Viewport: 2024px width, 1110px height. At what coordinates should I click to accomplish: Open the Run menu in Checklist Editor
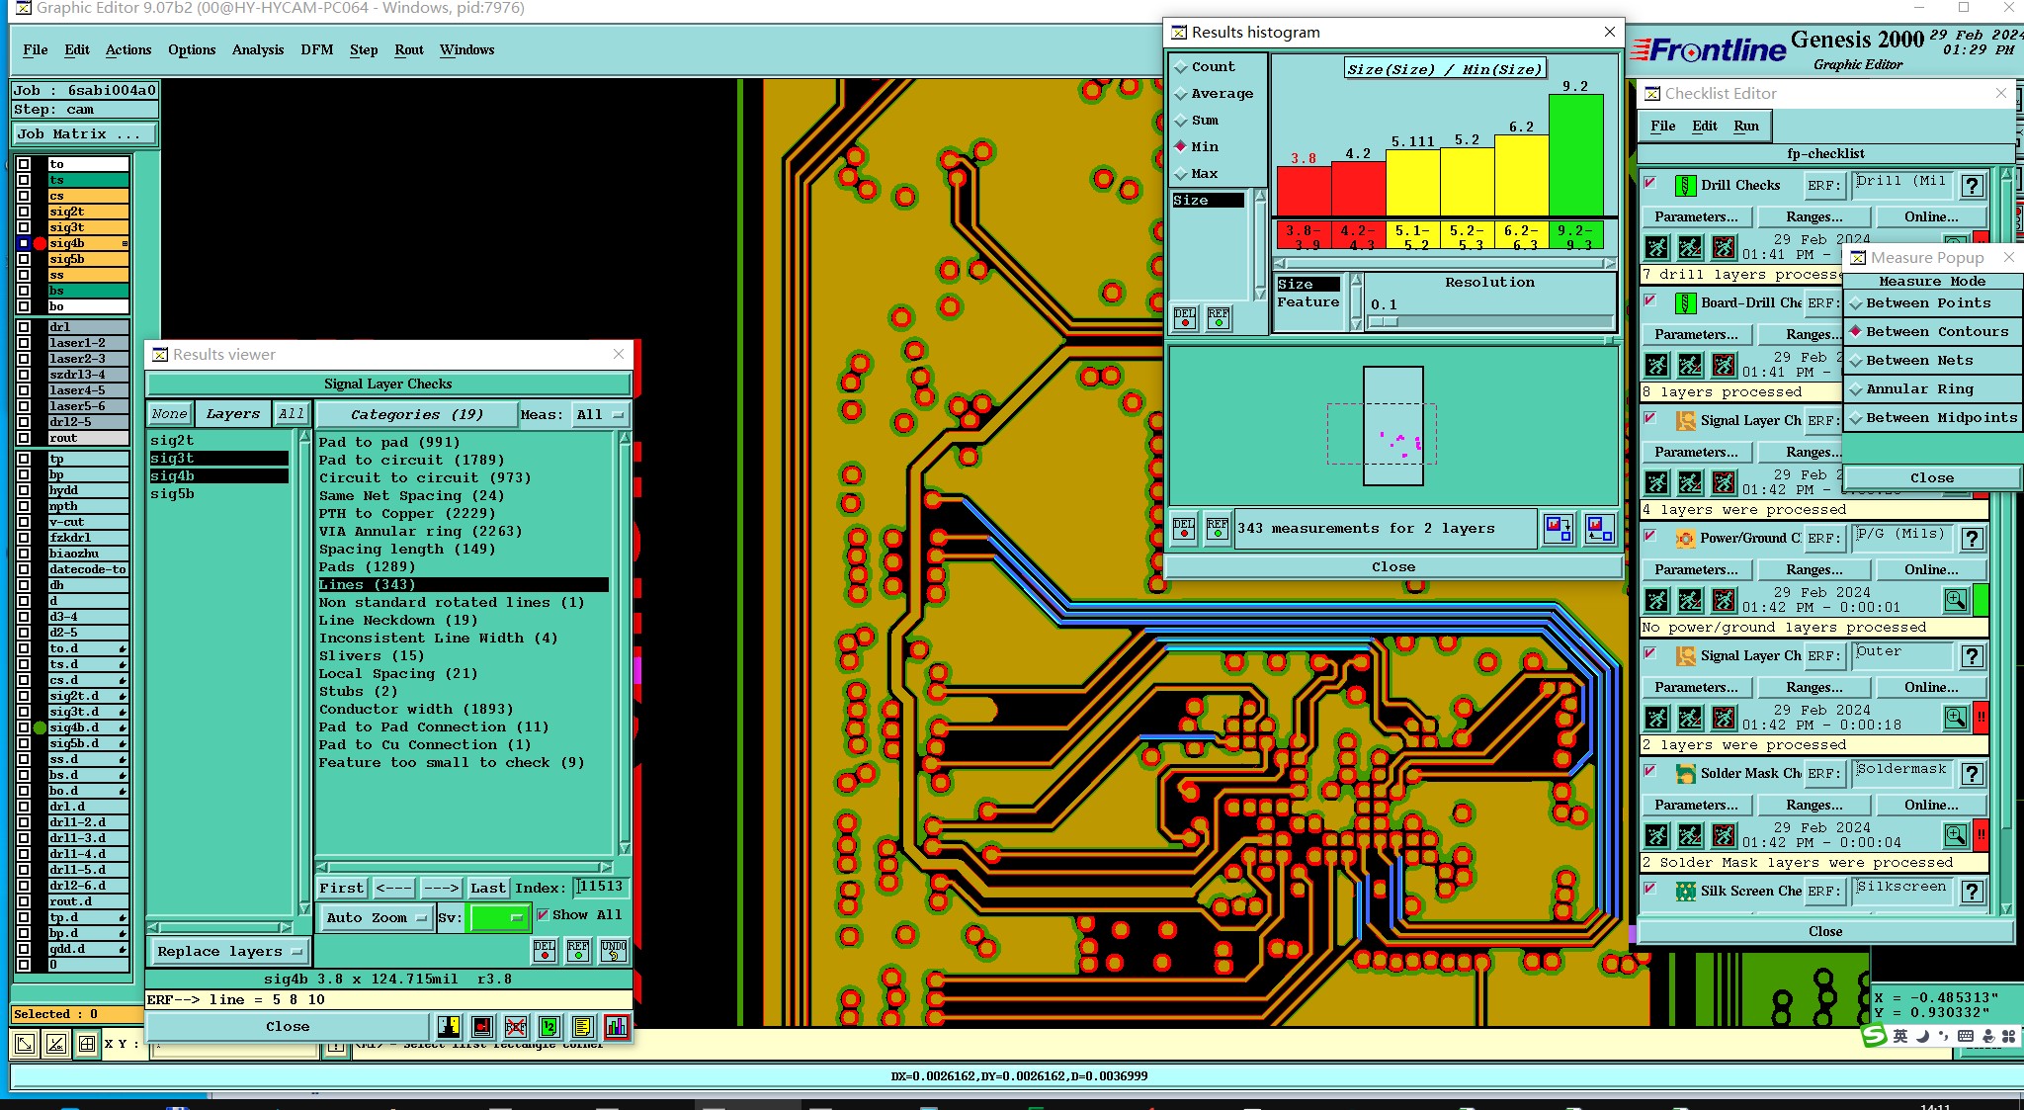point(1745,127)
